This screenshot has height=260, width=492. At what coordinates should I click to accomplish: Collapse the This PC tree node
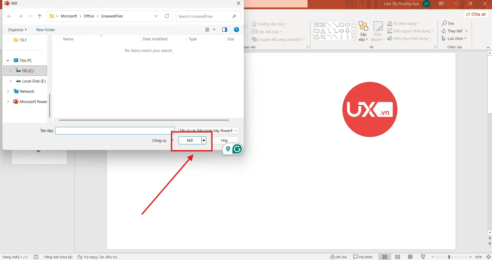(8, 60)
